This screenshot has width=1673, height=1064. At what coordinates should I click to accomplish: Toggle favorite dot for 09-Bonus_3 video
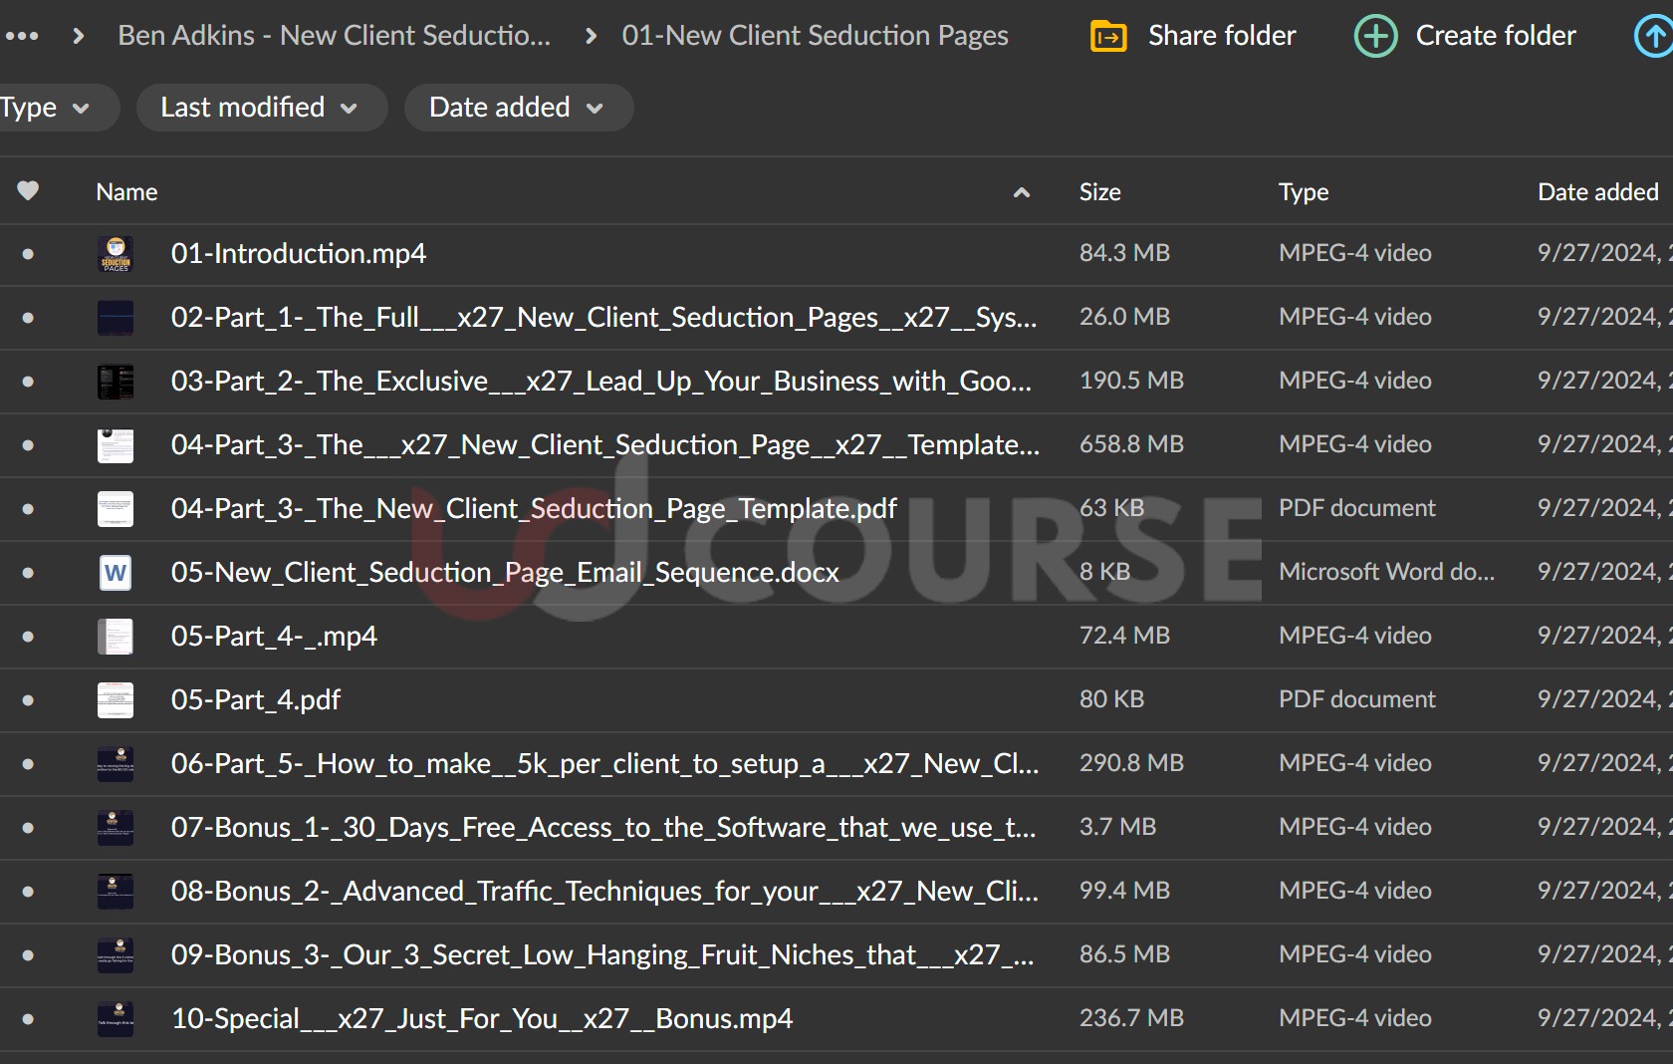[x=28, y=955]
